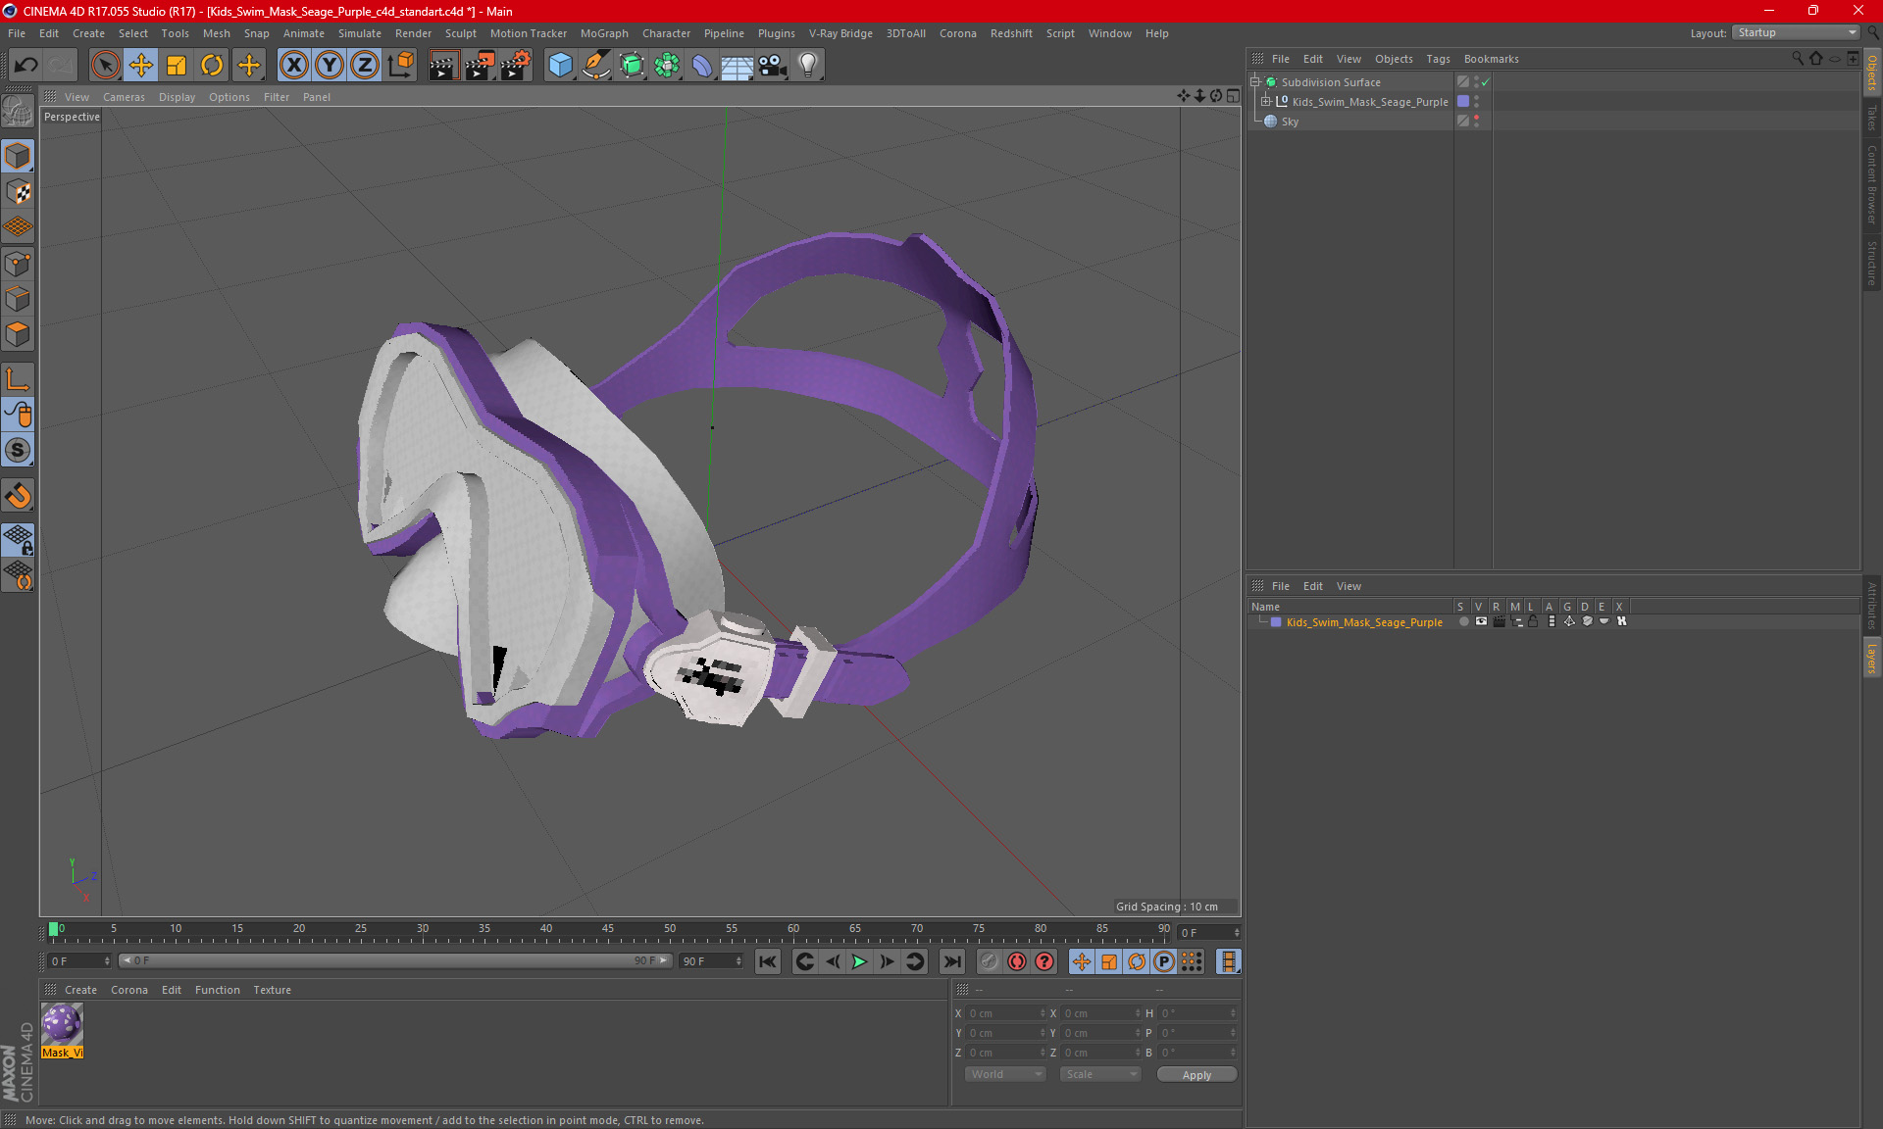The width and height of the screenshot is (1883, 1129).
Task: Toggle layer visibility in Layer Manager
Action: 1481,622
